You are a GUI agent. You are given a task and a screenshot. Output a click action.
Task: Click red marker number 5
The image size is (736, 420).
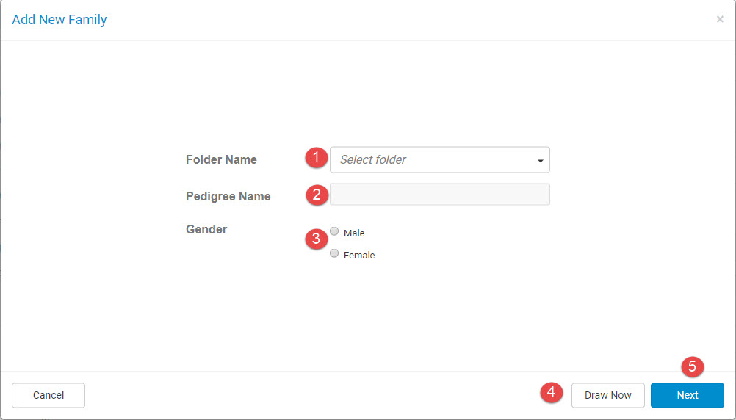[693, 366]
